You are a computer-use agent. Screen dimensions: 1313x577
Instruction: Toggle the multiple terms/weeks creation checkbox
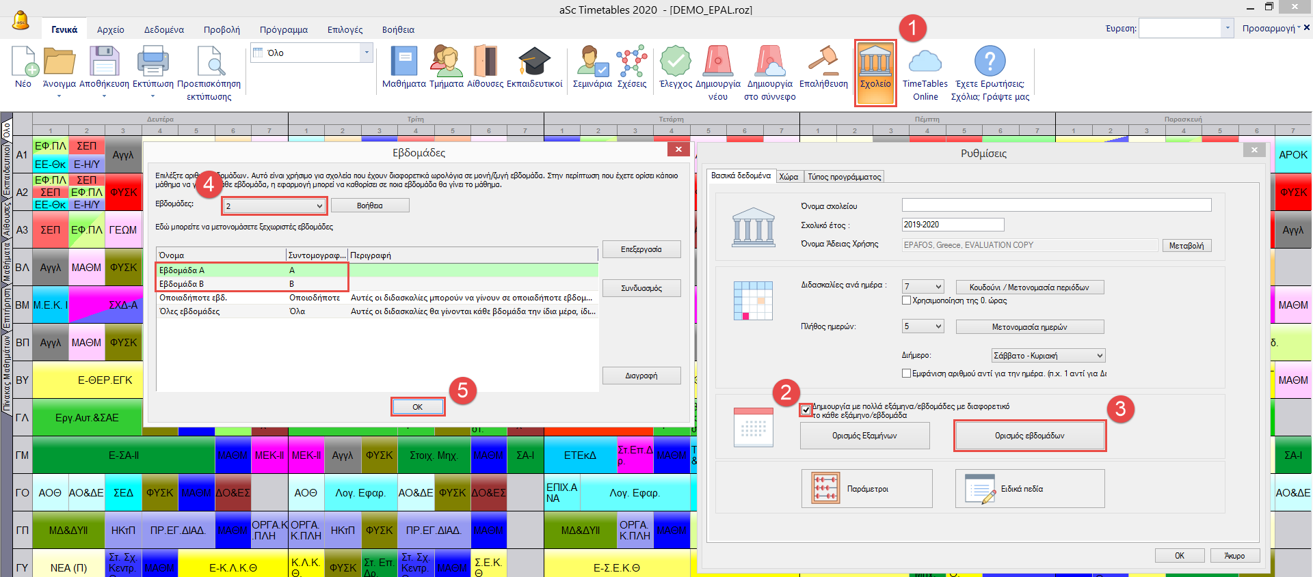pos(806,410)
